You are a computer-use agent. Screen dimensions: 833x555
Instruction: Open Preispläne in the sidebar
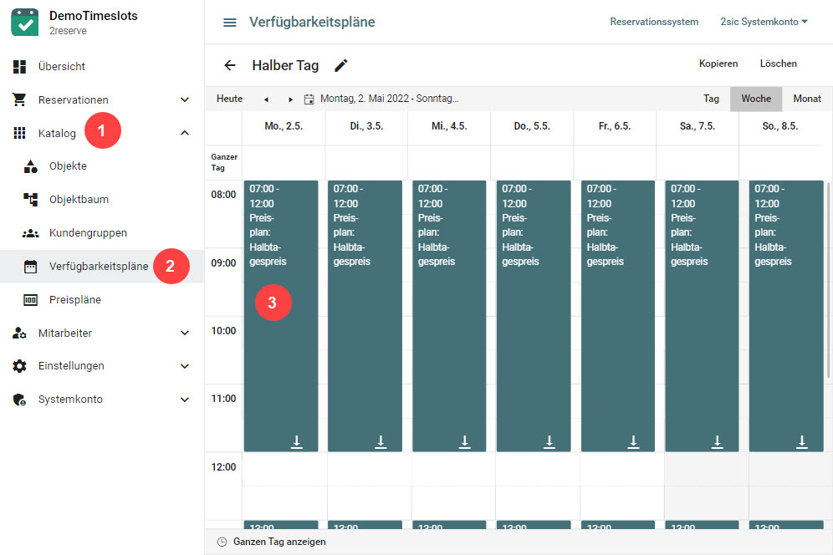[x=74, y=299]
